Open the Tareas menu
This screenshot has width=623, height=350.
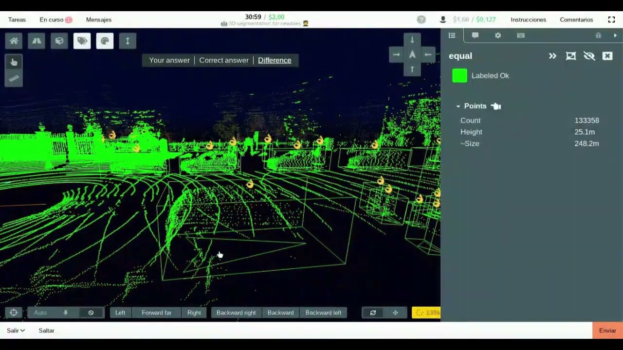tap(17, 19)
